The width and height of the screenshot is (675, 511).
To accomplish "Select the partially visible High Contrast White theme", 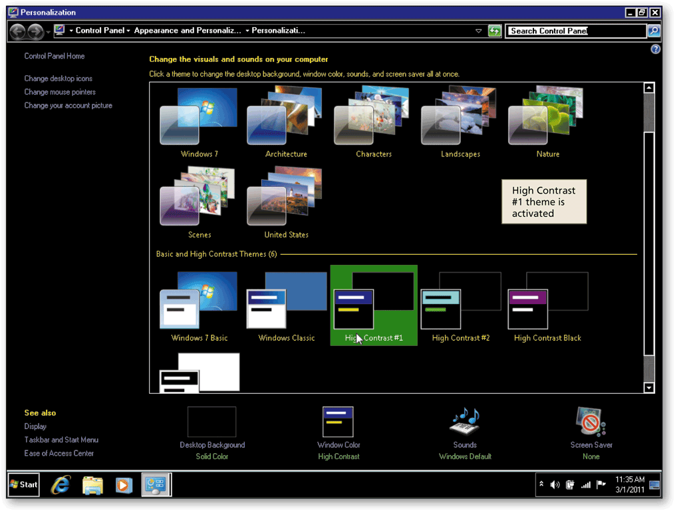I will point(200,373).
